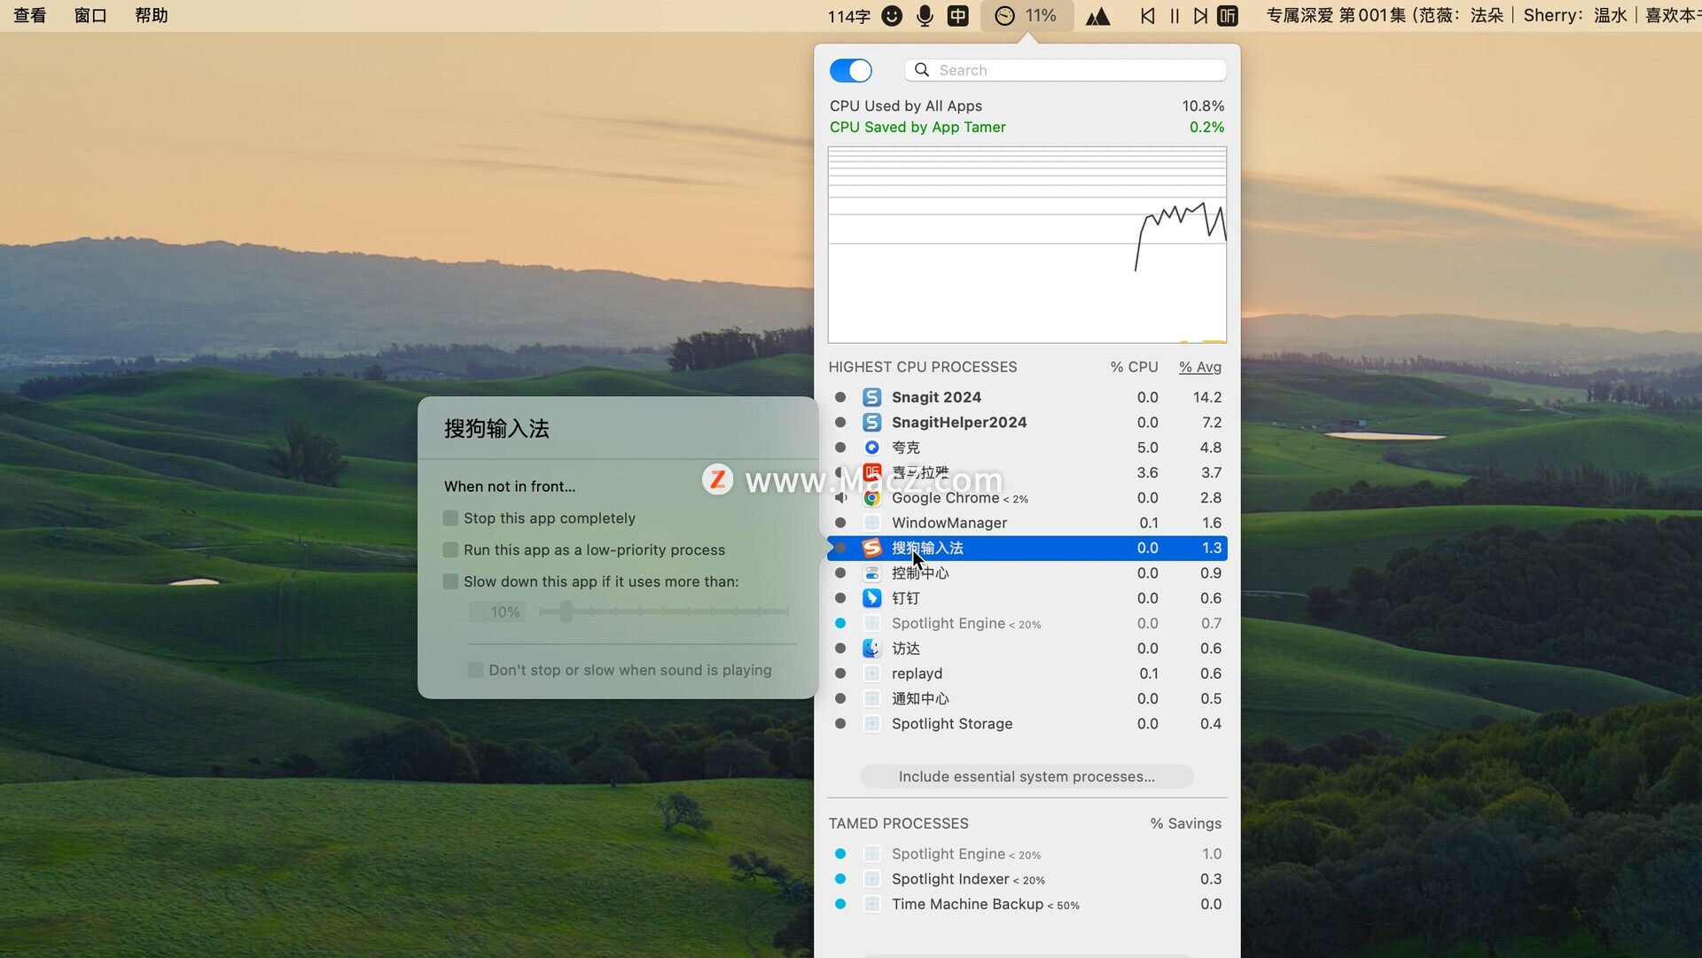Click blue status dot beside Spotlight Engine in Highest CPU
This screenshot has height=958, width=1702.
pos(840,624)
